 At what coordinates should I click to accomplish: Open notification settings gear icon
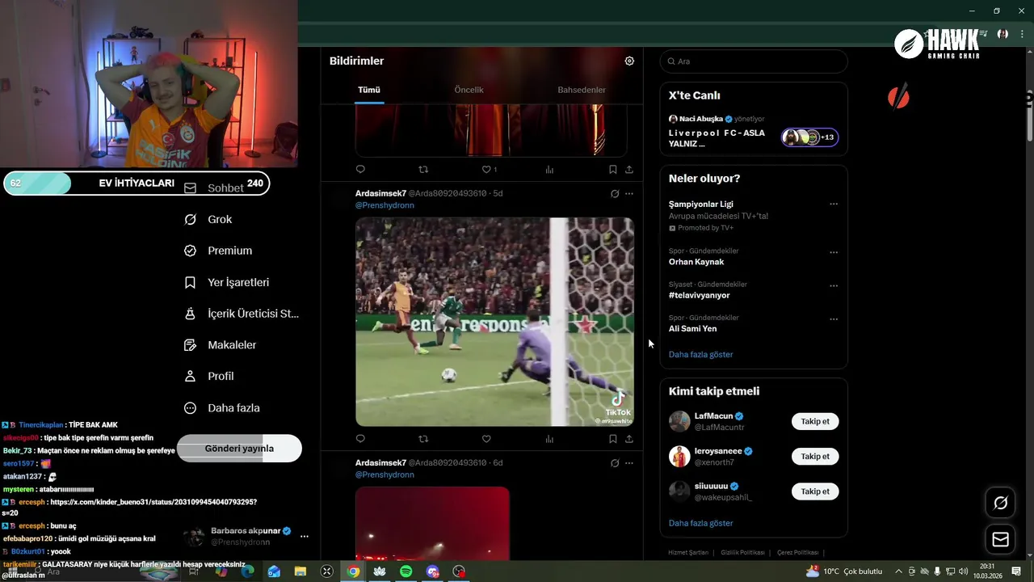click(x=629, y=61)
